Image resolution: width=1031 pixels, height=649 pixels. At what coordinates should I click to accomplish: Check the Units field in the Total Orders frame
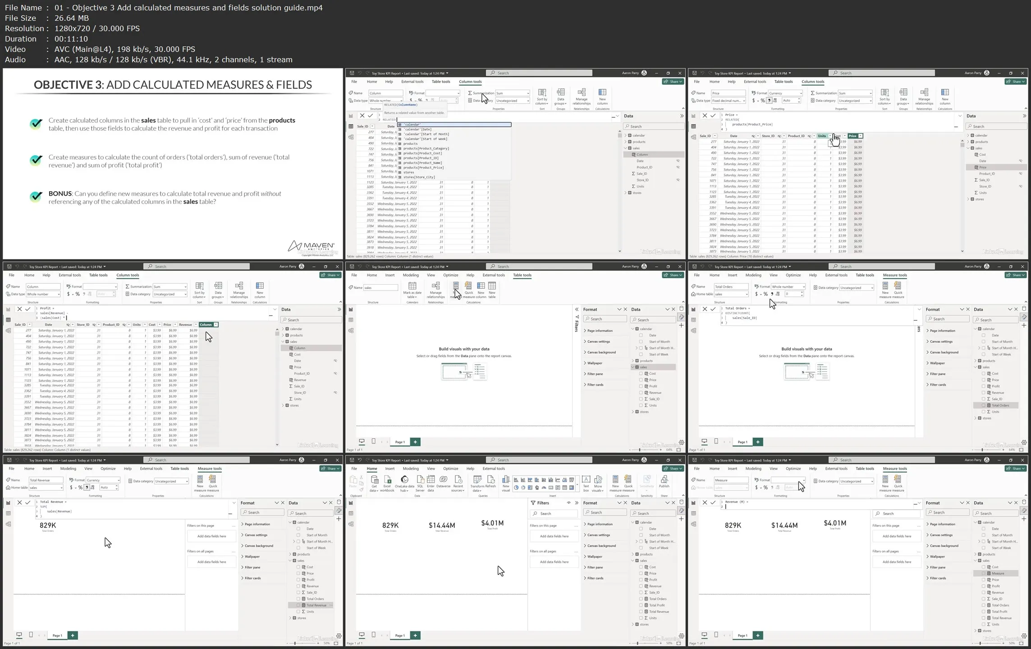[984, 412]
